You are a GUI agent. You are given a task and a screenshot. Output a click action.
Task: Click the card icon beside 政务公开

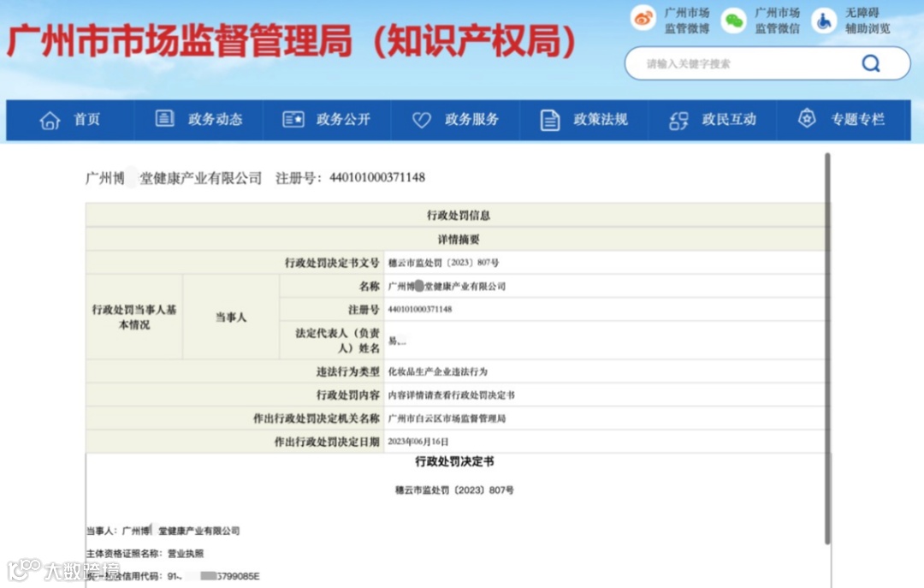coord(293,120)
